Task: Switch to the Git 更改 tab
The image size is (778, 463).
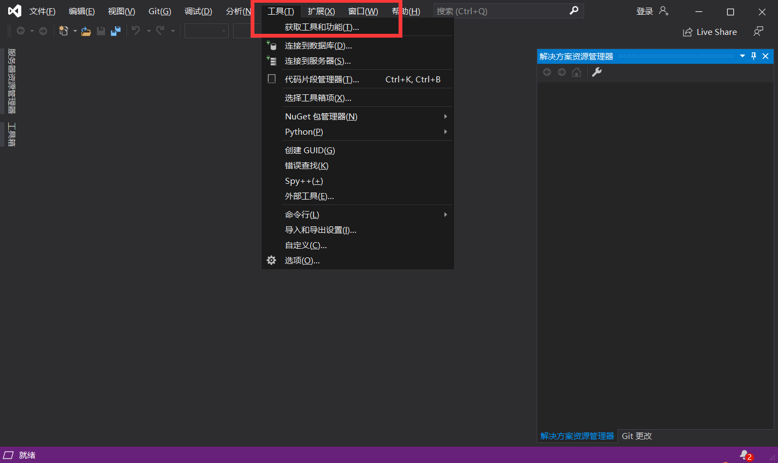Action: pos(636,435)
